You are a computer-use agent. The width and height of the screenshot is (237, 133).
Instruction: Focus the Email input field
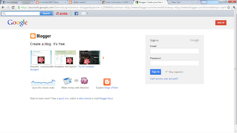(x=174, y=51)
